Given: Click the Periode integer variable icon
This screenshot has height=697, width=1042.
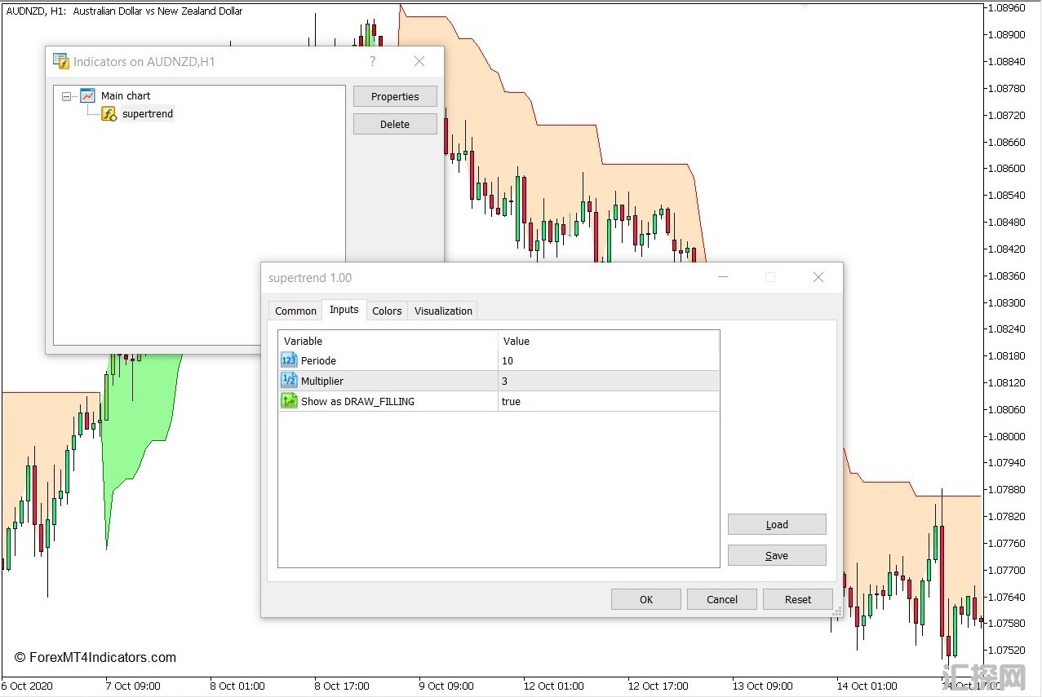Looking at the screenshot, I should coord(289,360).
